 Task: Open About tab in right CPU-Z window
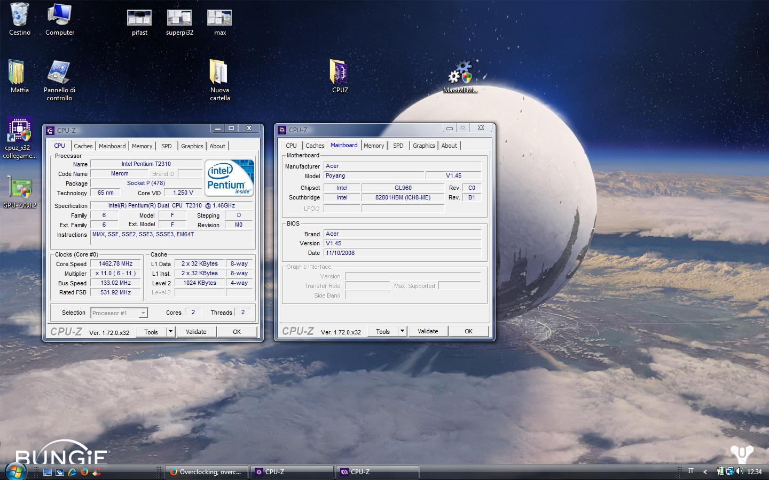(x=449, y=146)
